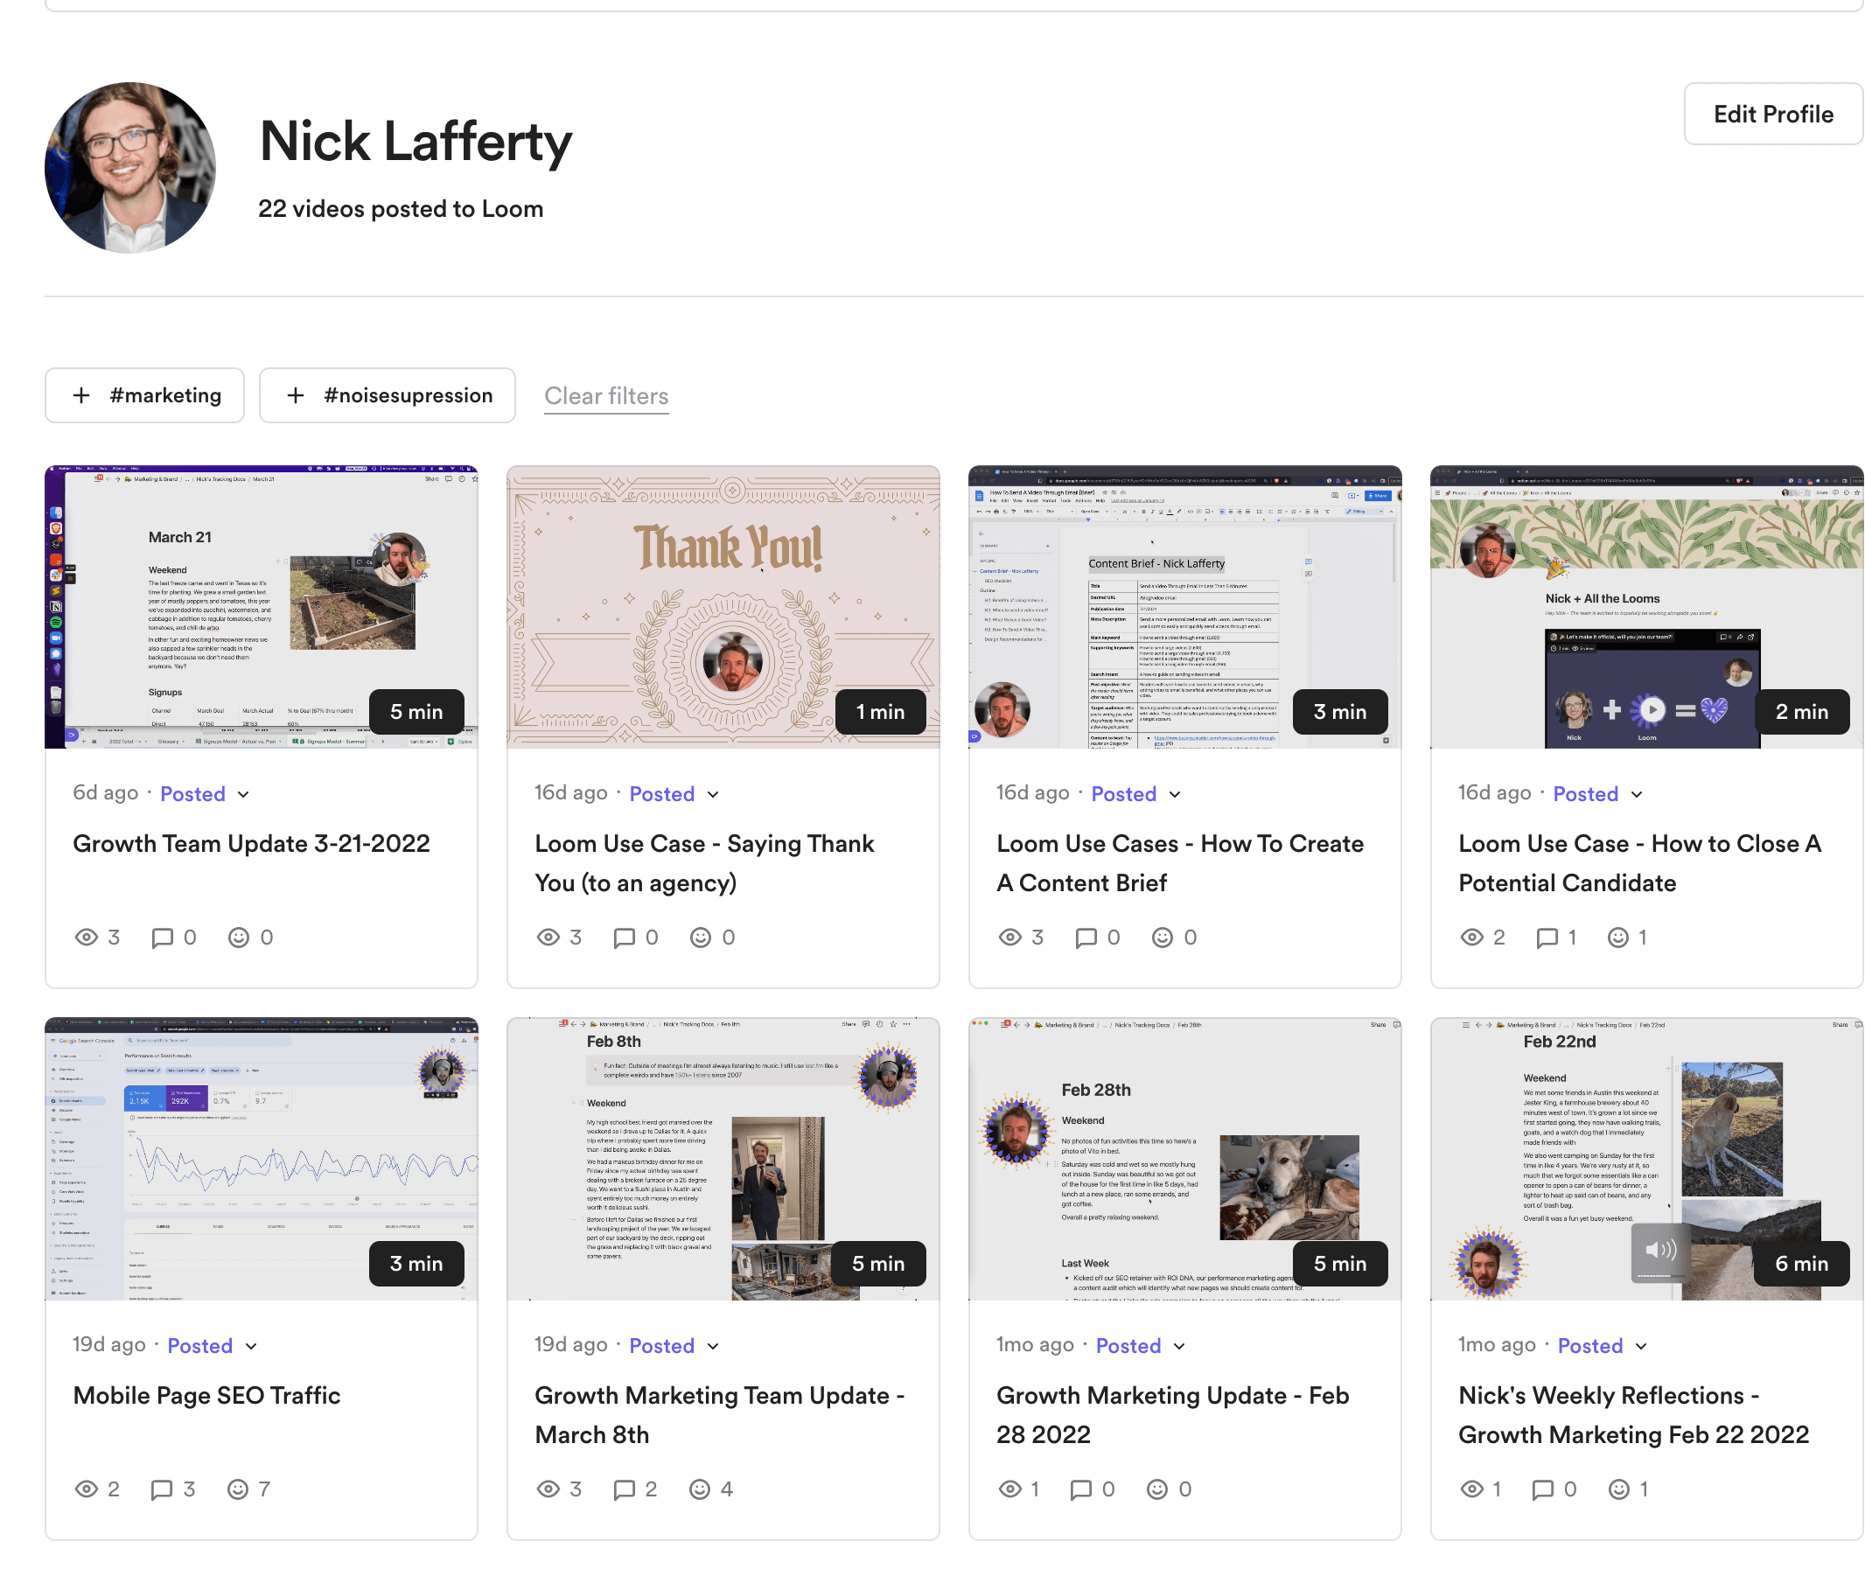Click comment icon on Saying Thank You video

[625, 938]
